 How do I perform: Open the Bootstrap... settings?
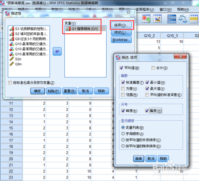(121, 40)
